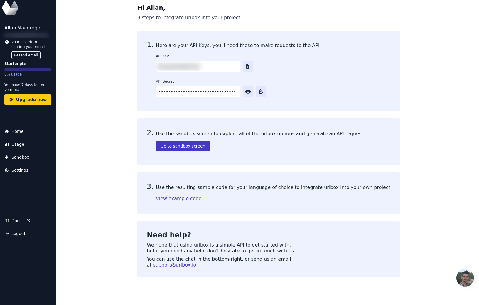The image size is (479, 305).
Task: Click Go to sandbox screen button
Action: click(183, 146)
